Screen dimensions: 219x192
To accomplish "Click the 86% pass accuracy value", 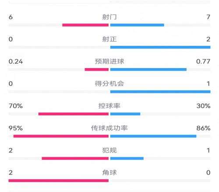I will pyautogui.click(x=203, y=128).
